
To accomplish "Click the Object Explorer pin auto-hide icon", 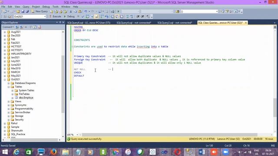I will pos(60,22).
